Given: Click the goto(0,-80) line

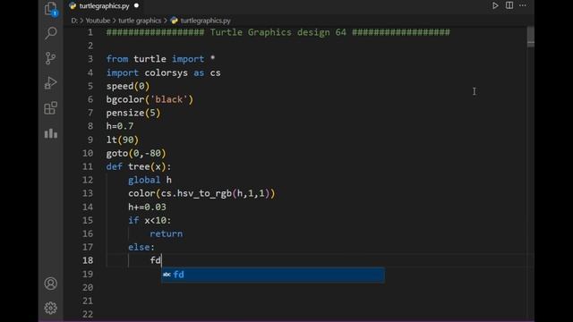Looking at the screenshot, I should click(x=136, y=153).
